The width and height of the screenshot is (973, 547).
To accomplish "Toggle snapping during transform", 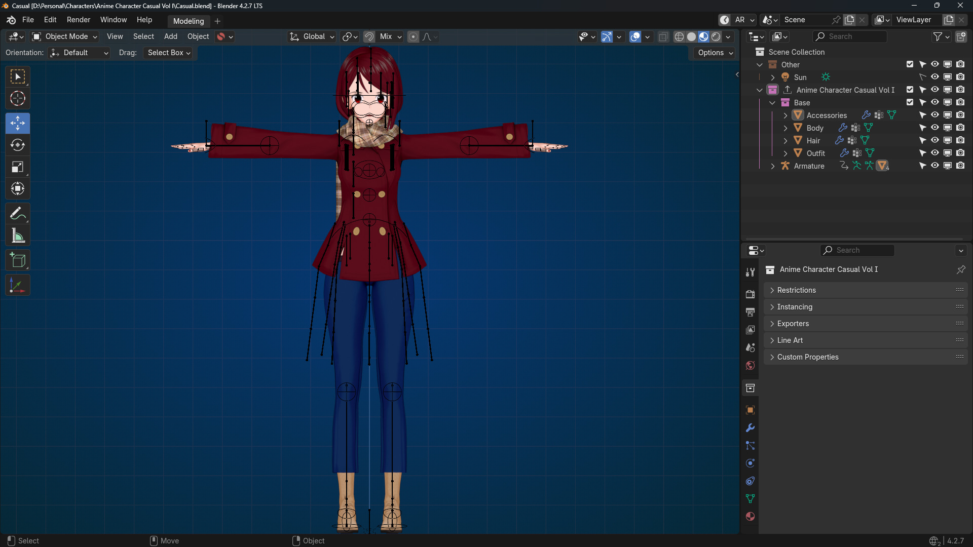I will pyautogui.click(x=369, y=36).
